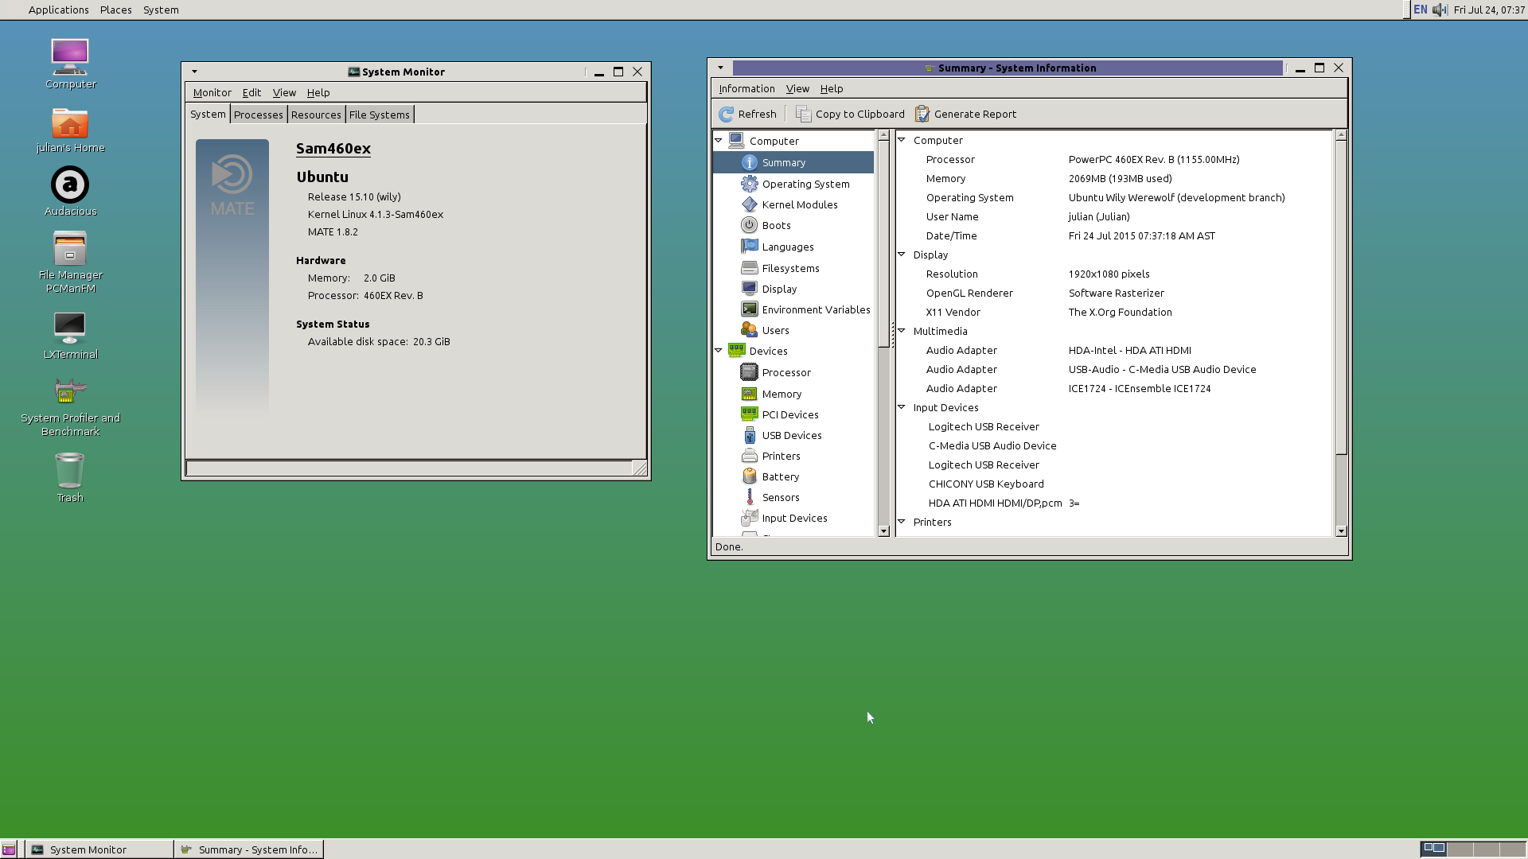
Task: Click the volume icon in the tray
Action: (1440, 10)
